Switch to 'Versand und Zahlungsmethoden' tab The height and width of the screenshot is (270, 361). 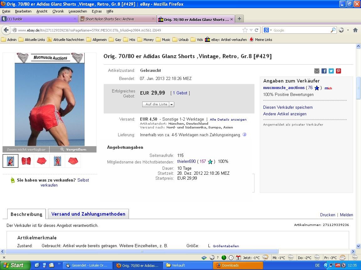88,214
